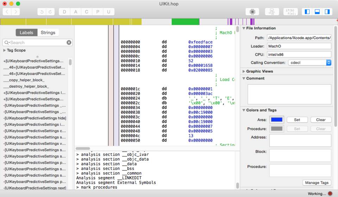The width and height of the screenshot is (338, 197).
Task: Click inside the Comment text box
Action: [x=289, y=94]
